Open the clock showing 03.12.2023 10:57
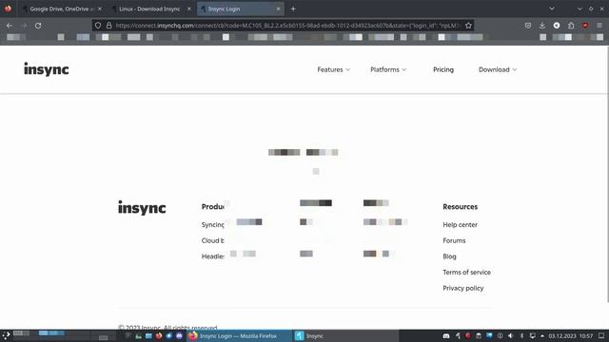Screen dimensions: 609x342 (571, 335)
